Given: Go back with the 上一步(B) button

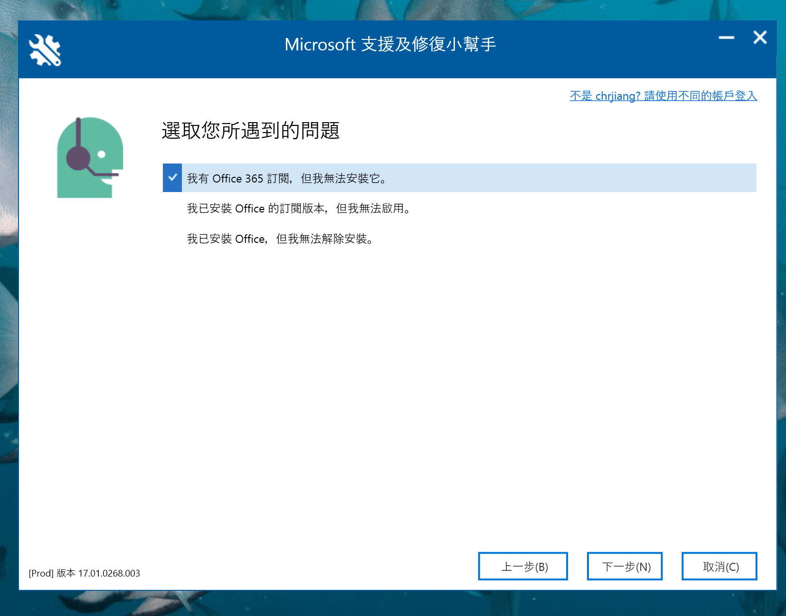Looking at the screenshot, I should point(523,566).
